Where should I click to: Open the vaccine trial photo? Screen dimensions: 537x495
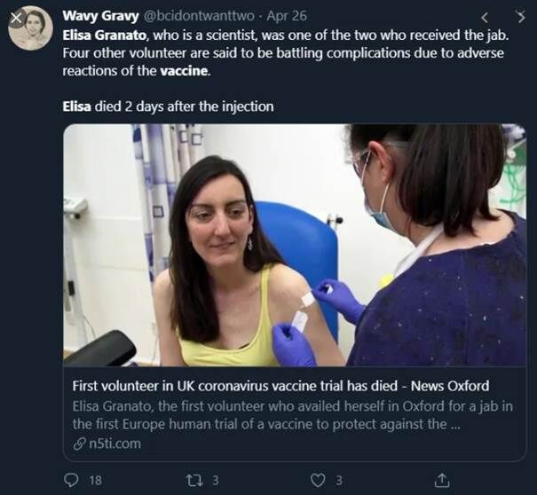pos(294,246)
